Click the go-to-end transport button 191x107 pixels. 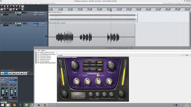click(x=18, y=73)
